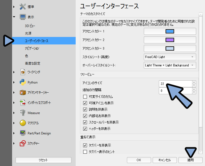205x166 pixels.
Task: Click the インポート/エクスポート arrows icon
Action: pos(23,103)
